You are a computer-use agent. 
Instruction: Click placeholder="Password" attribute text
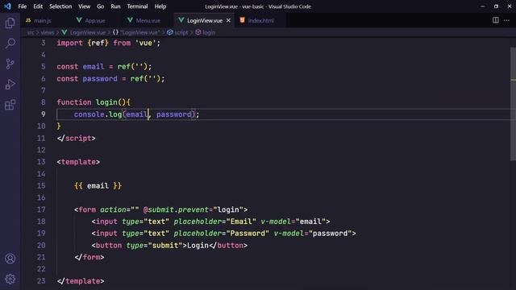(222, 233)
